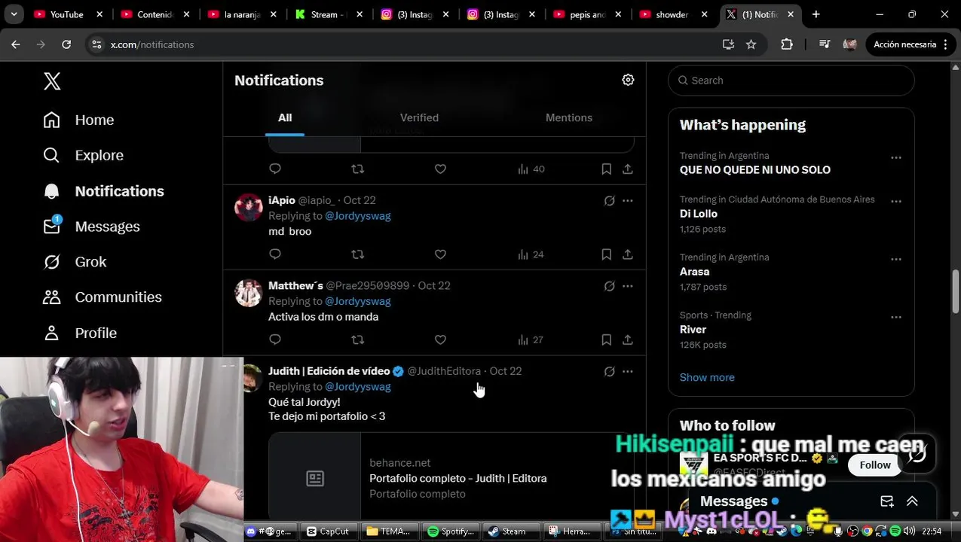Open the Di Lollo trending topic

click(x=698, y=214)
